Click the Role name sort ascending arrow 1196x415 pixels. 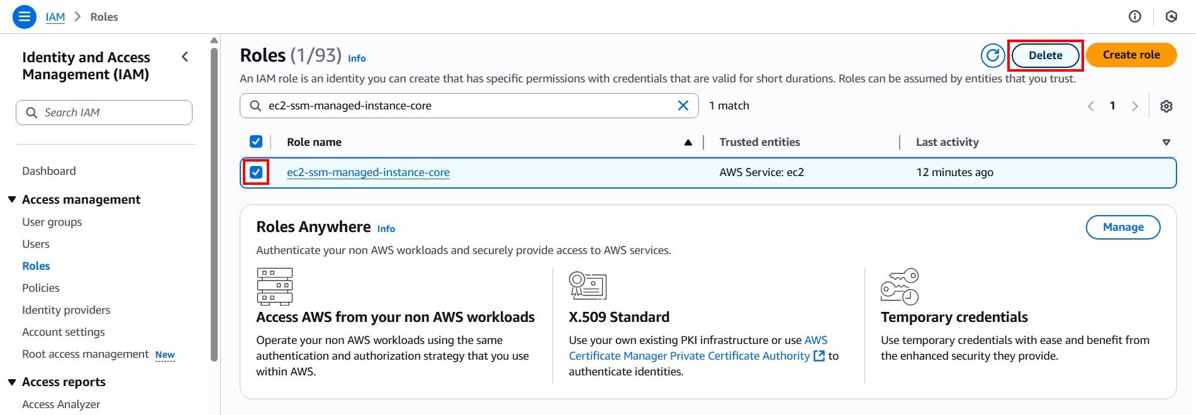[x=688, y=143]
